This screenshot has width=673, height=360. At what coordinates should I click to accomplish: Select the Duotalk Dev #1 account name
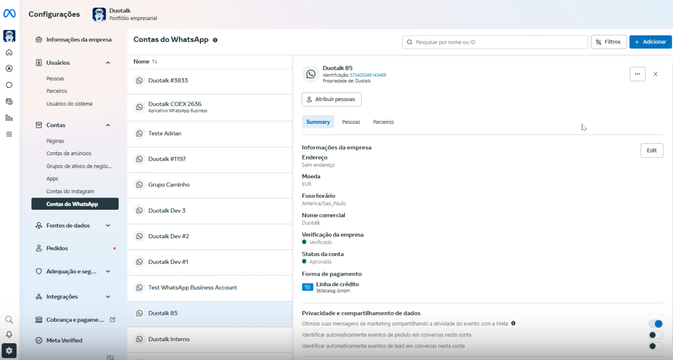168,262
